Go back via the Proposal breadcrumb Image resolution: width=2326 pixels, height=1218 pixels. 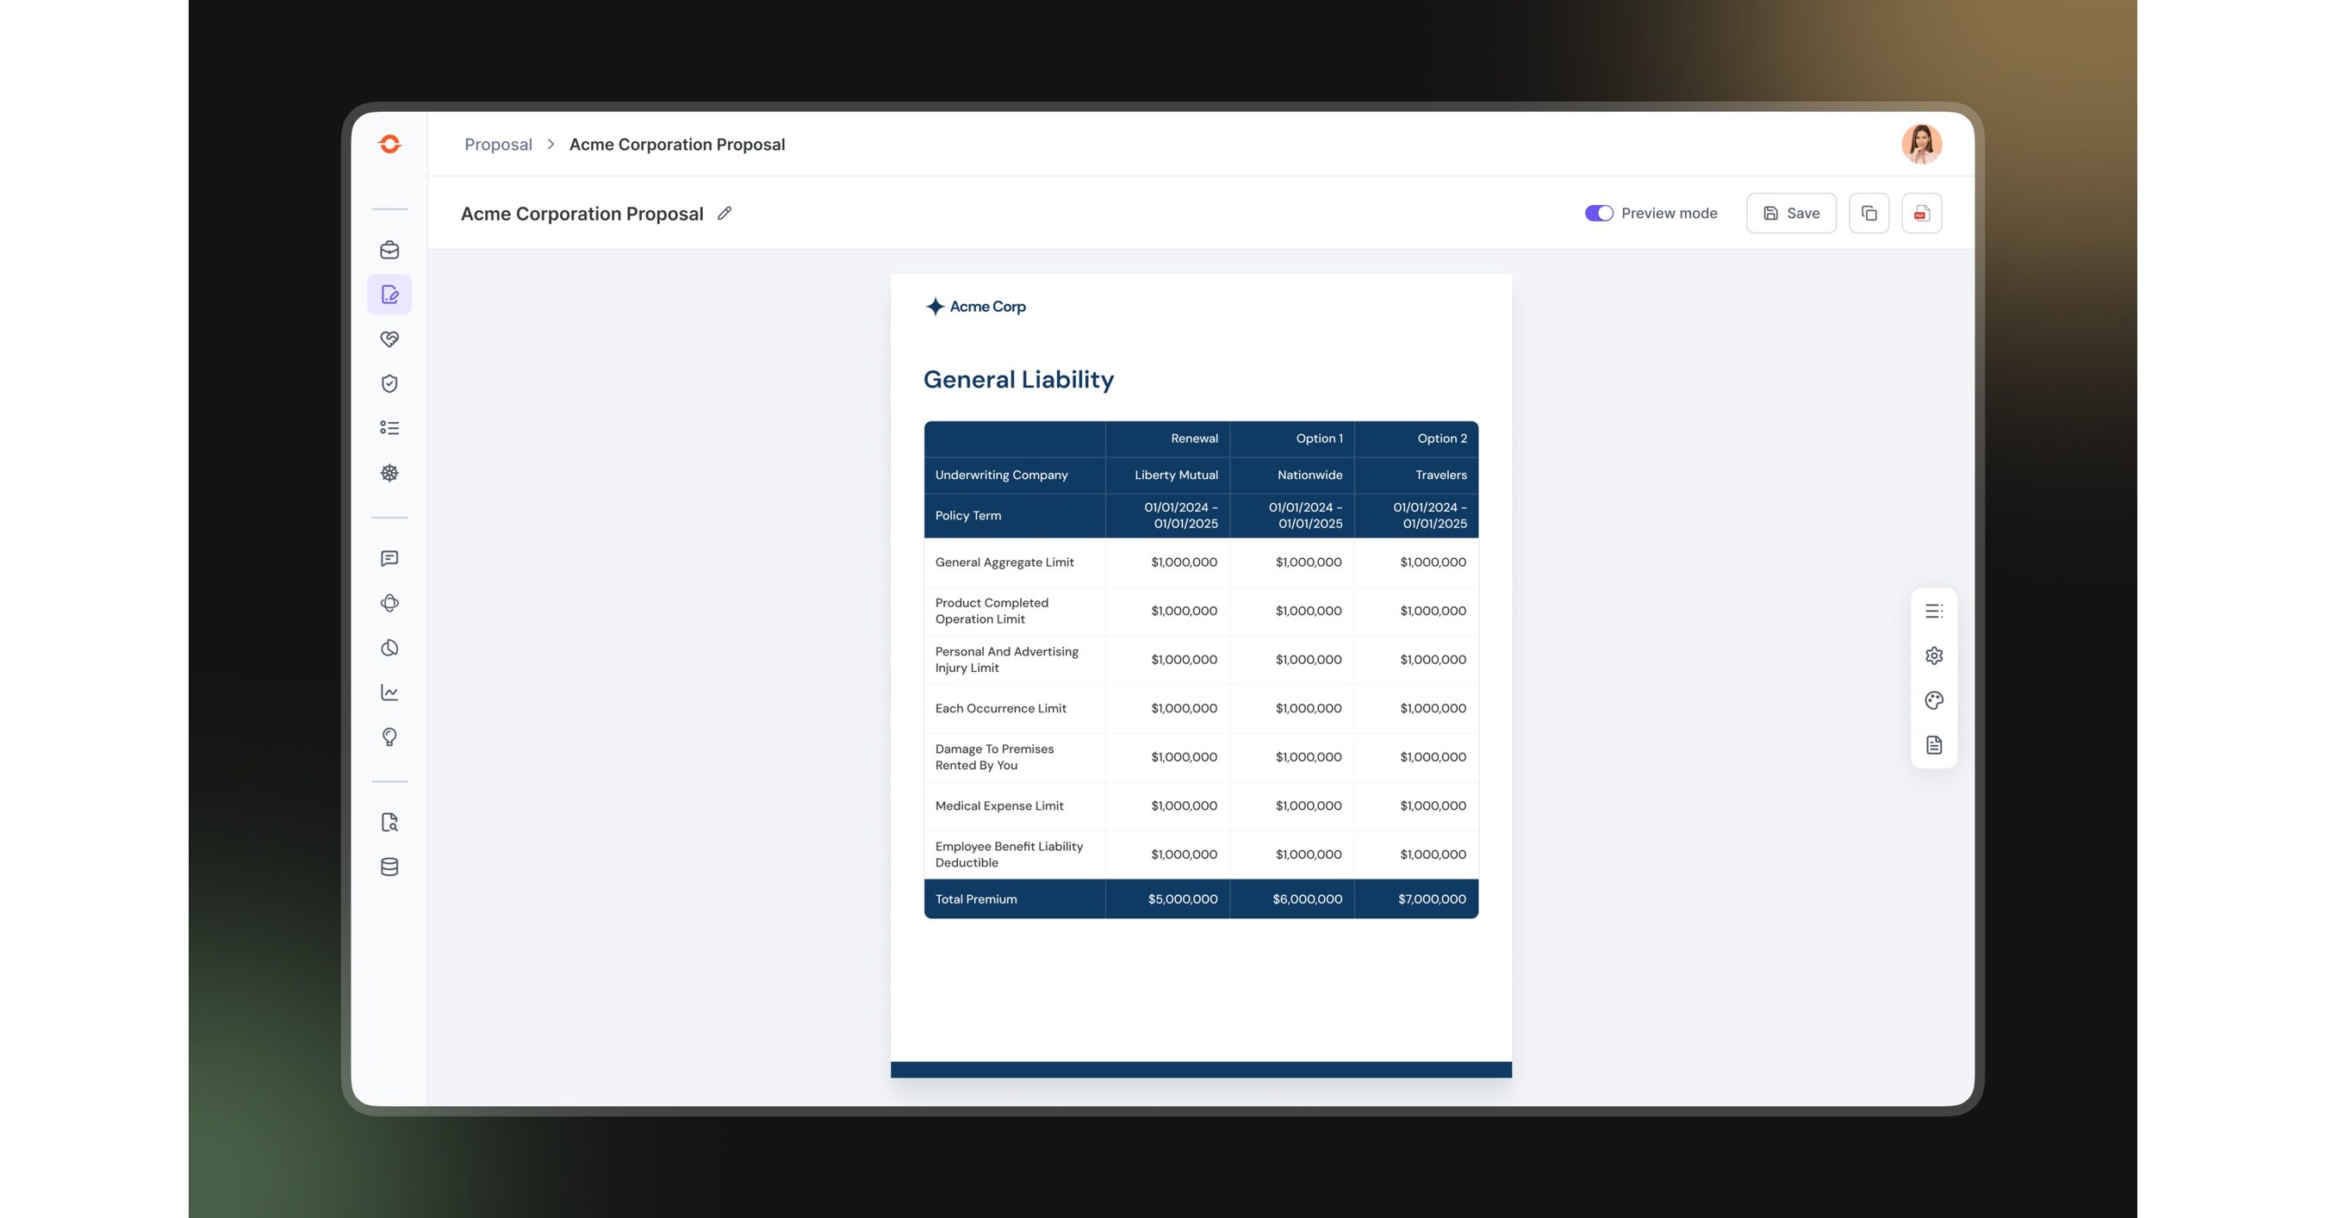(498, 144)
